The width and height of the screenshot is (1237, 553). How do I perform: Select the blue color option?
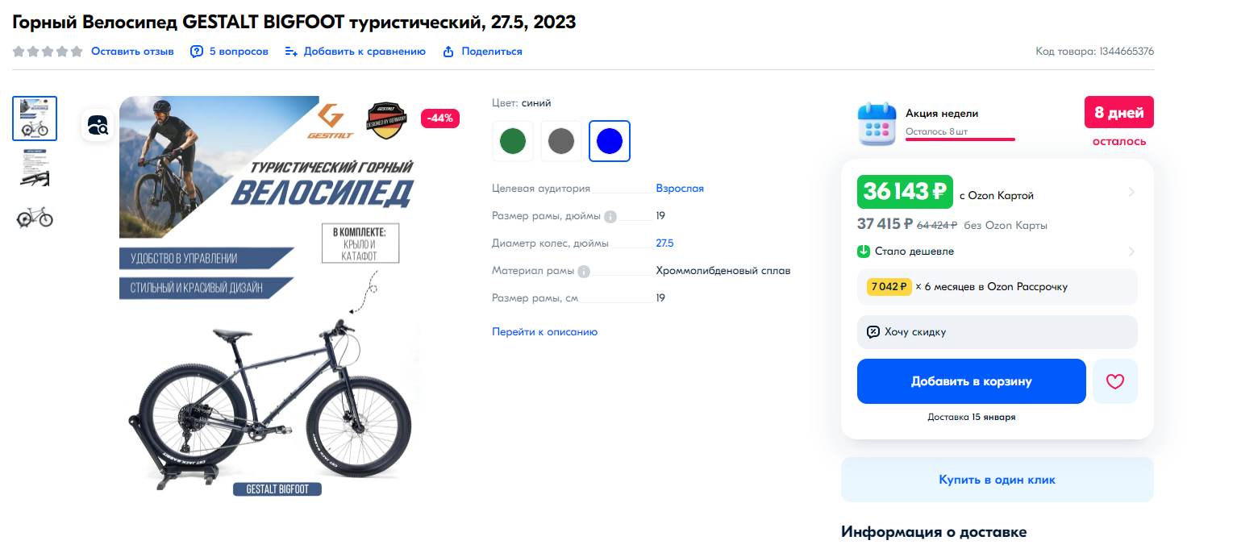tap(610, 141)
